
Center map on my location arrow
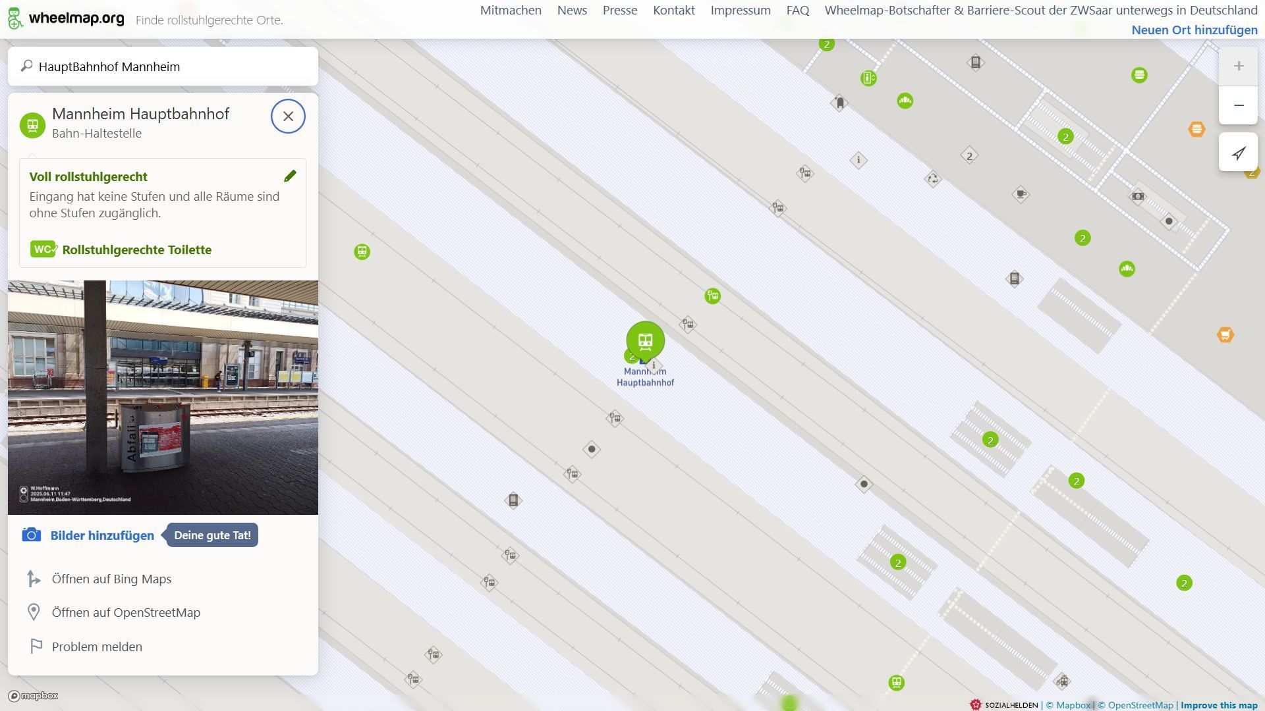tap(1239, 153)
